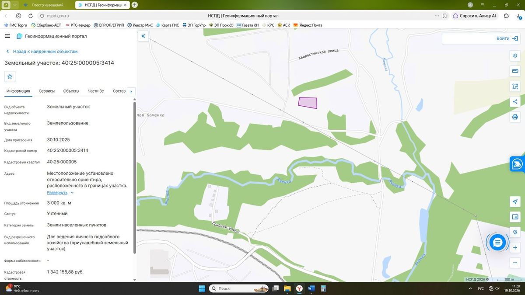The width and height of the screenshot is (525, 295).
Task: Open the Яндекс Почта bookmark
Action: click(308, 25)
